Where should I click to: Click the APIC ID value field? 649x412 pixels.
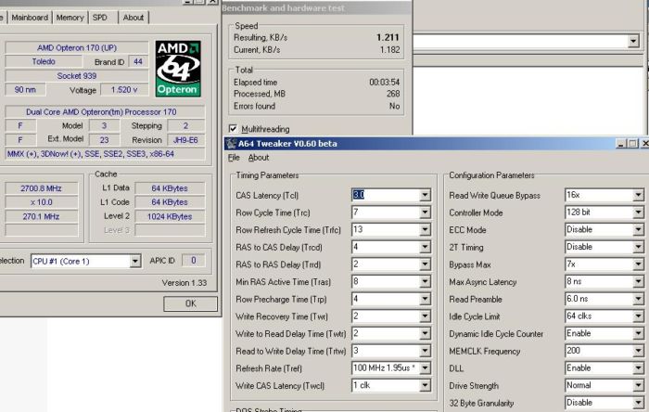193,261
